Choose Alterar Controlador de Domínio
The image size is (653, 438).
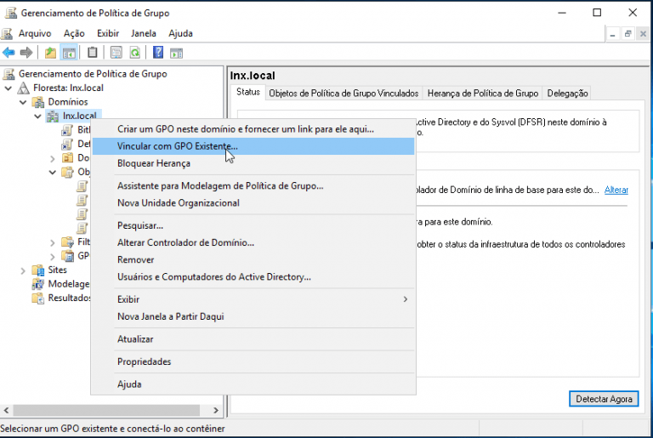click(253, 242)
